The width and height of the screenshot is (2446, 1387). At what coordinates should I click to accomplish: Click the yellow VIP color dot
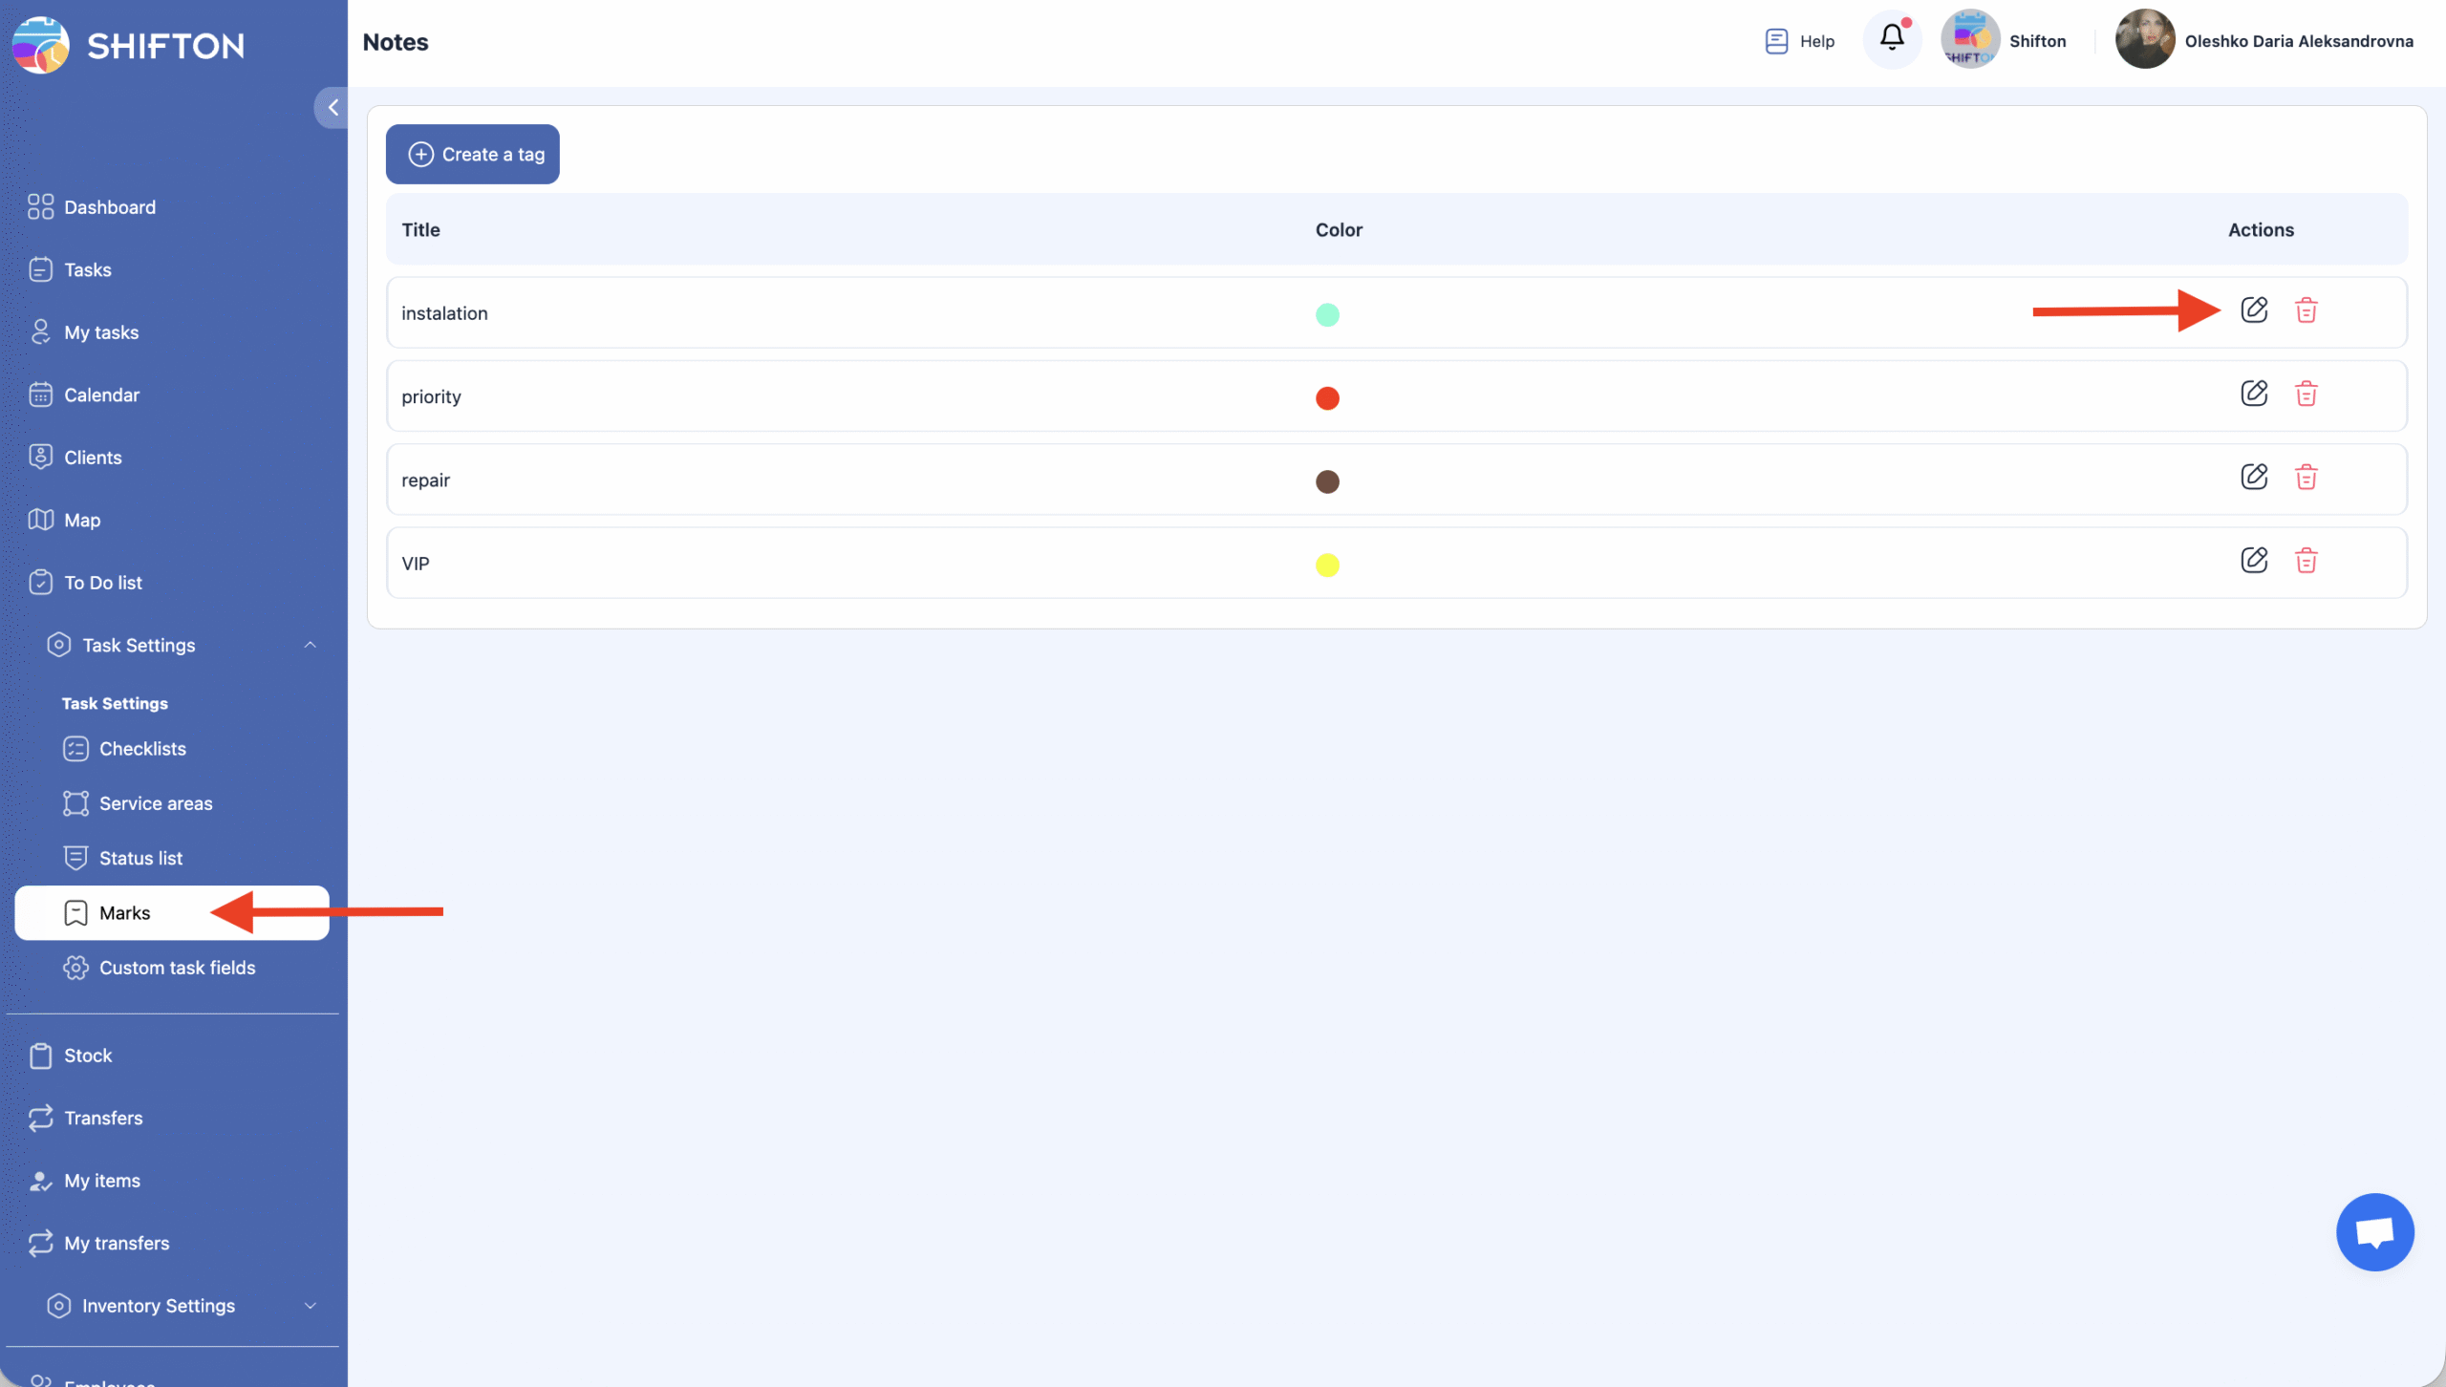[x=1327, y=565]
